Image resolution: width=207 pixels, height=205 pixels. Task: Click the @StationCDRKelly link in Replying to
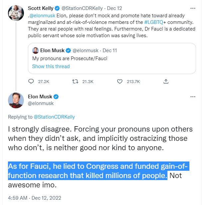(x=54, y=117)
